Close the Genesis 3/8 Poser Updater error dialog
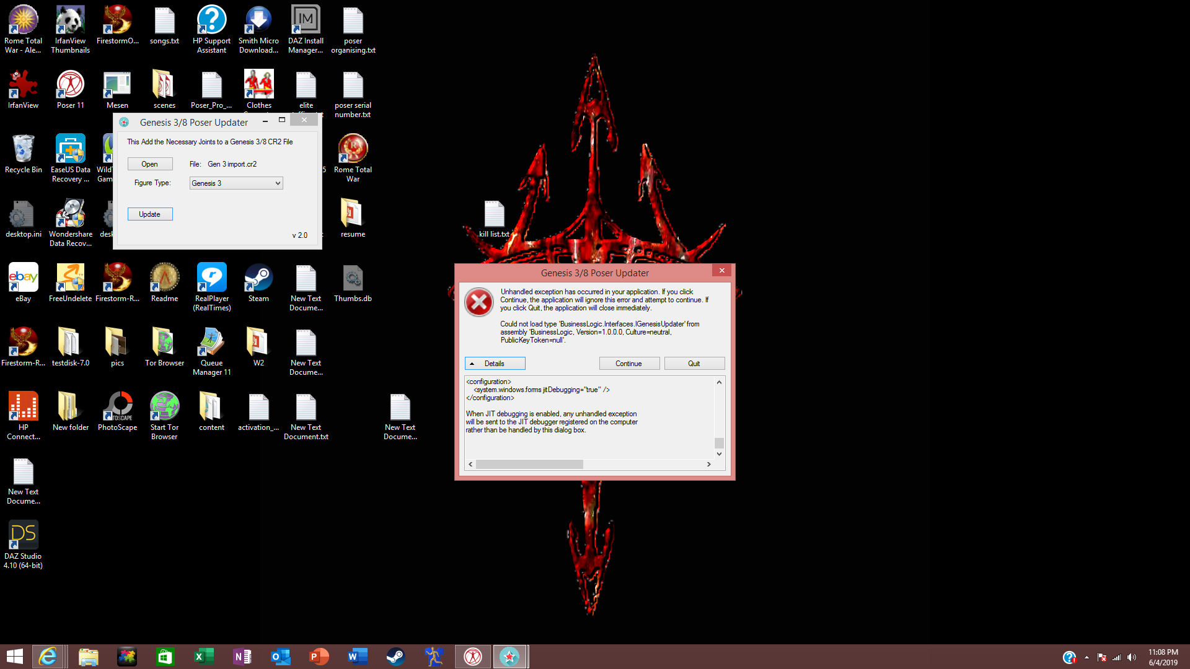The width and height of the screenshot is (1190, 669). pyautogui.click(x=722, y=271)
